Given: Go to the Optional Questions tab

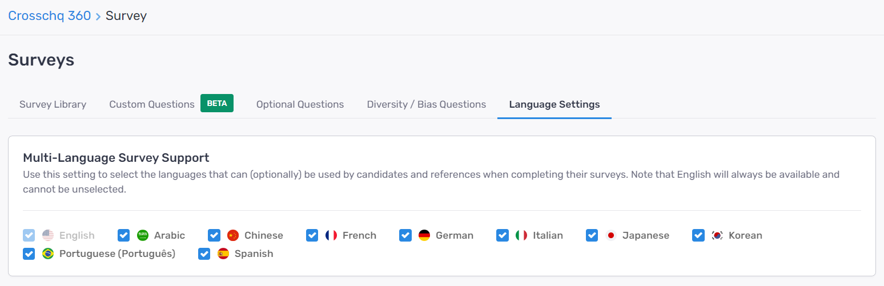Looking at the screenshot, I should [x=300, y=104].
